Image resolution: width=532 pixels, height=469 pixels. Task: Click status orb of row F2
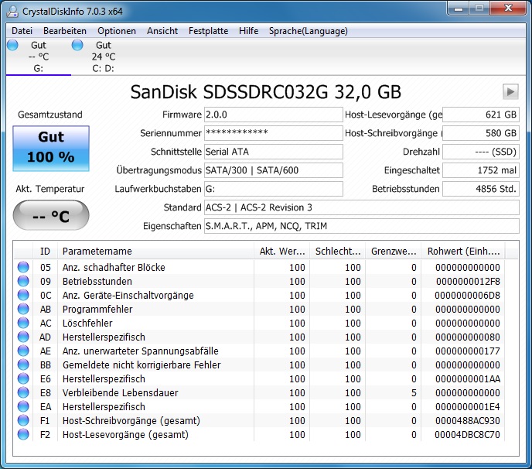23,434
